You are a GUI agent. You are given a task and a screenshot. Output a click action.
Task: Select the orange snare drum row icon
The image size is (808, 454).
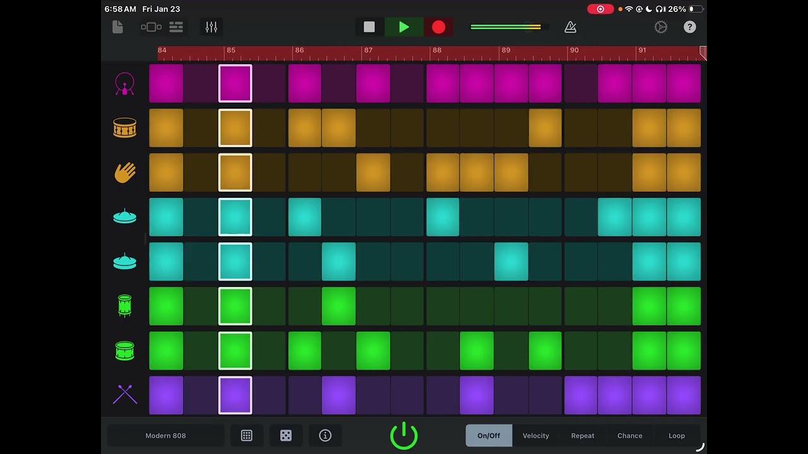[125, 128]
